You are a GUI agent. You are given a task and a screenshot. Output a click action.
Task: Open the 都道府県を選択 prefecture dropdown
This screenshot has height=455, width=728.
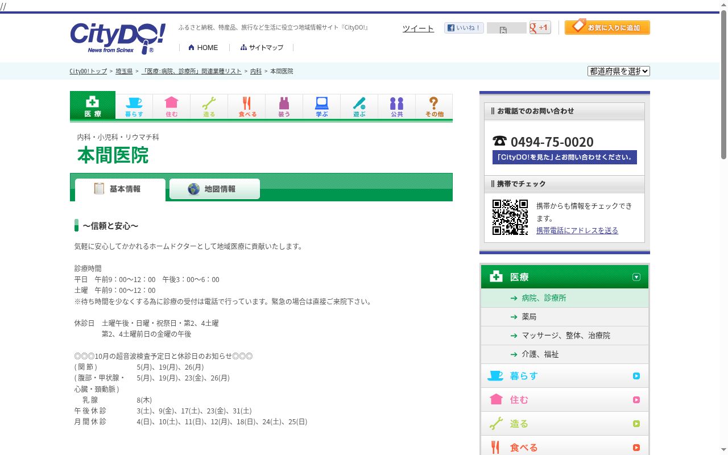[619, 71]
